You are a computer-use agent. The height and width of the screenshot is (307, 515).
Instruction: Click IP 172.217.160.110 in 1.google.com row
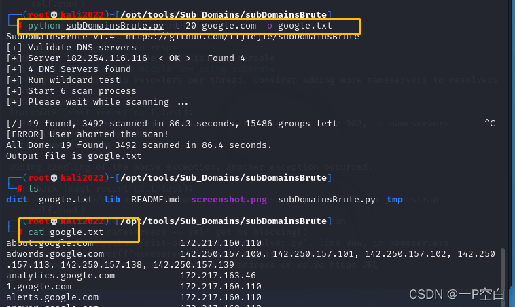[x=221, y=287]
